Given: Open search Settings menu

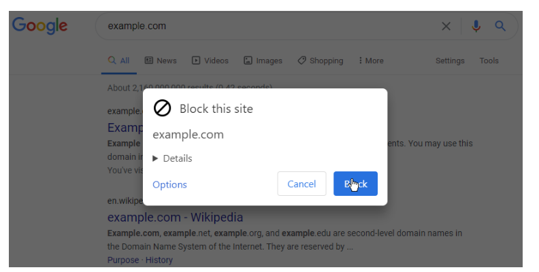Looking at the screenshot, I should coord(450,61).
